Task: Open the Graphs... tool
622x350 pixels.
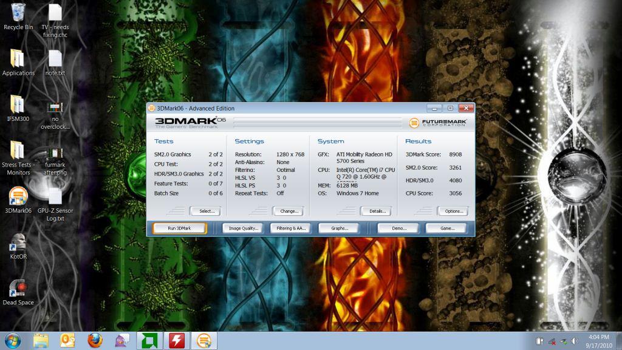Action: (x=339, y=228)
